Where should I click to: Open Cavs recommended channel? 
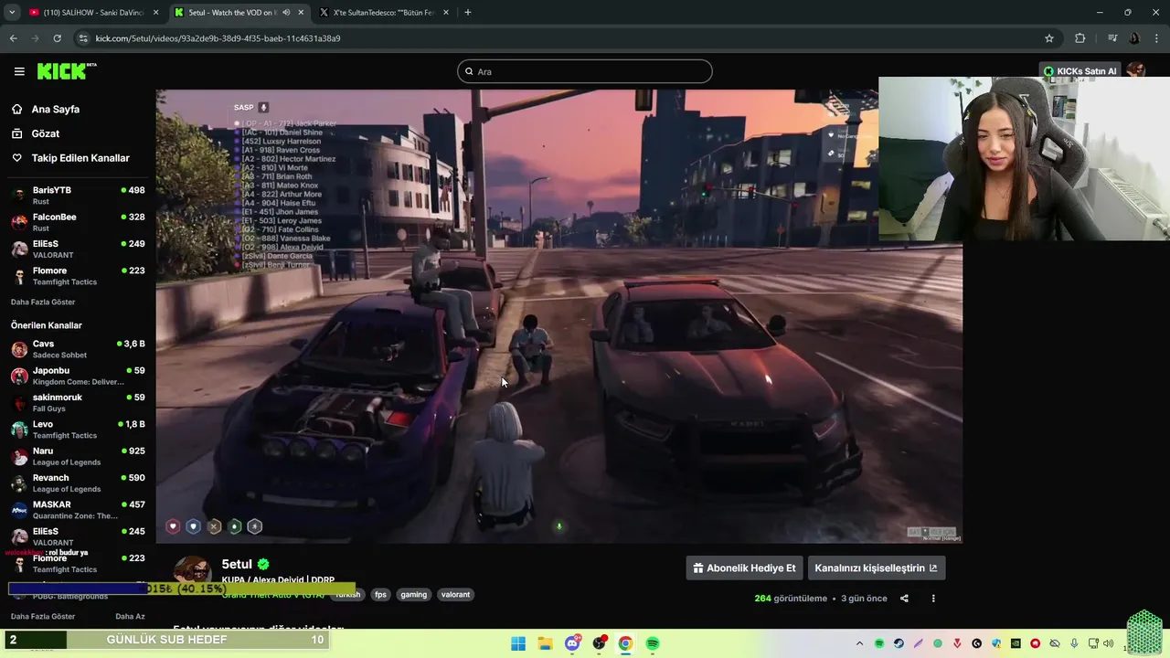click(78, 349)
